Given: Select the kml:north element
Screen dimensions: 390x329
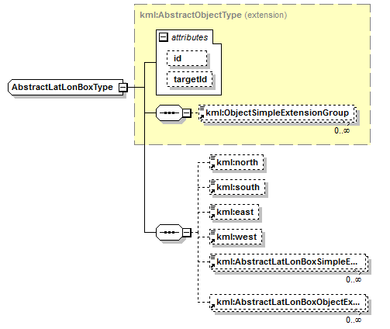Looking at the screenshot, I should (x=236, y=162).
